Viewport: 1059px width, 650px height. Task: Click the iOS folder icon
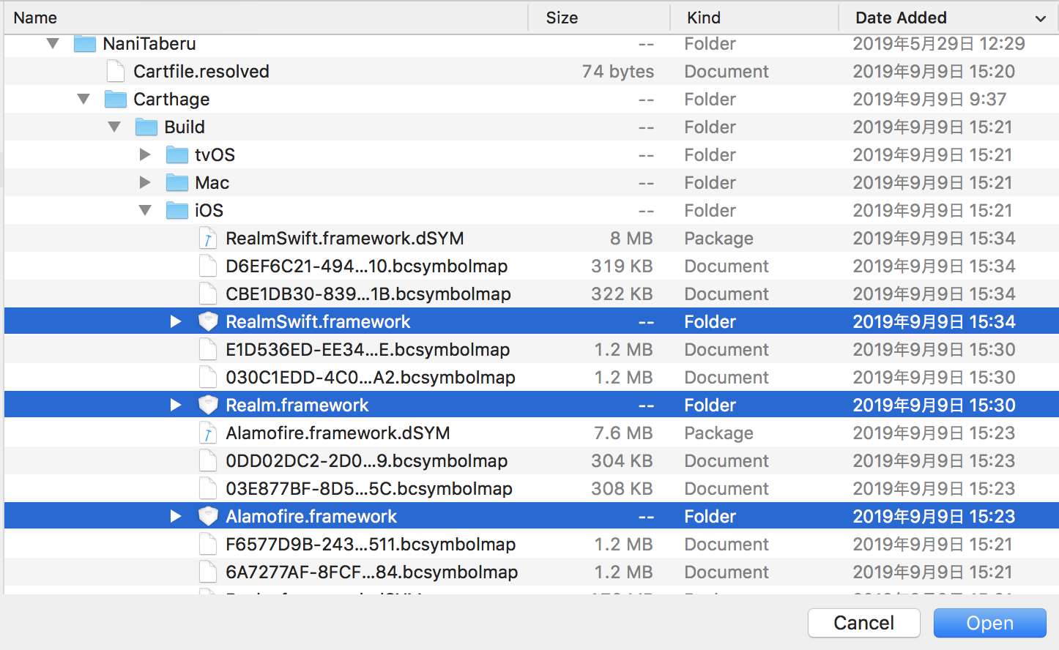tap(177, 210)
